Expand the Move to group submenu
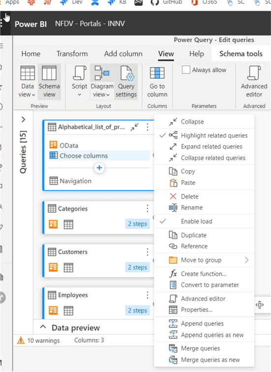Image resolution: width=271 pixels, height=372 pixels. click(204, 260)
